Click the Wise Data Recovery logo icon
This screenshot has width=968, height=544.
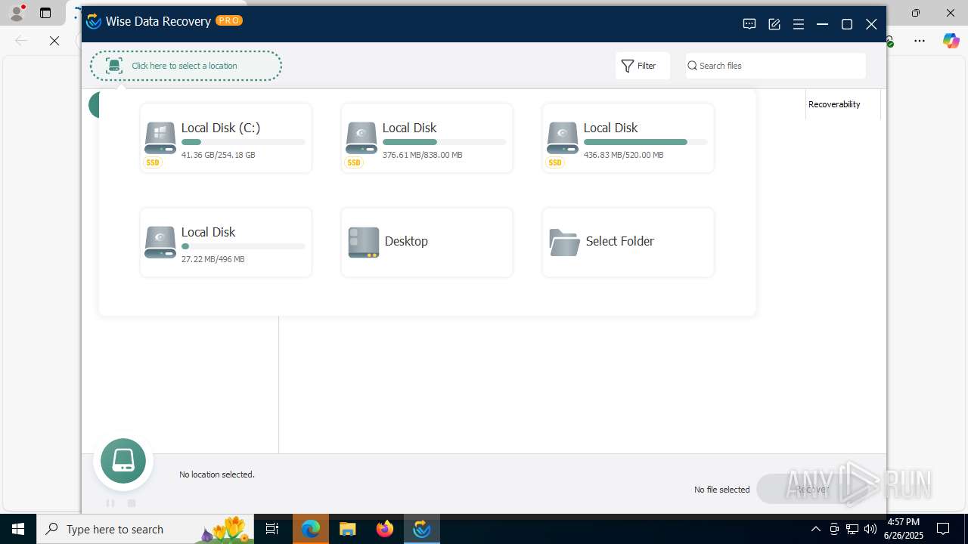(94, 21)
